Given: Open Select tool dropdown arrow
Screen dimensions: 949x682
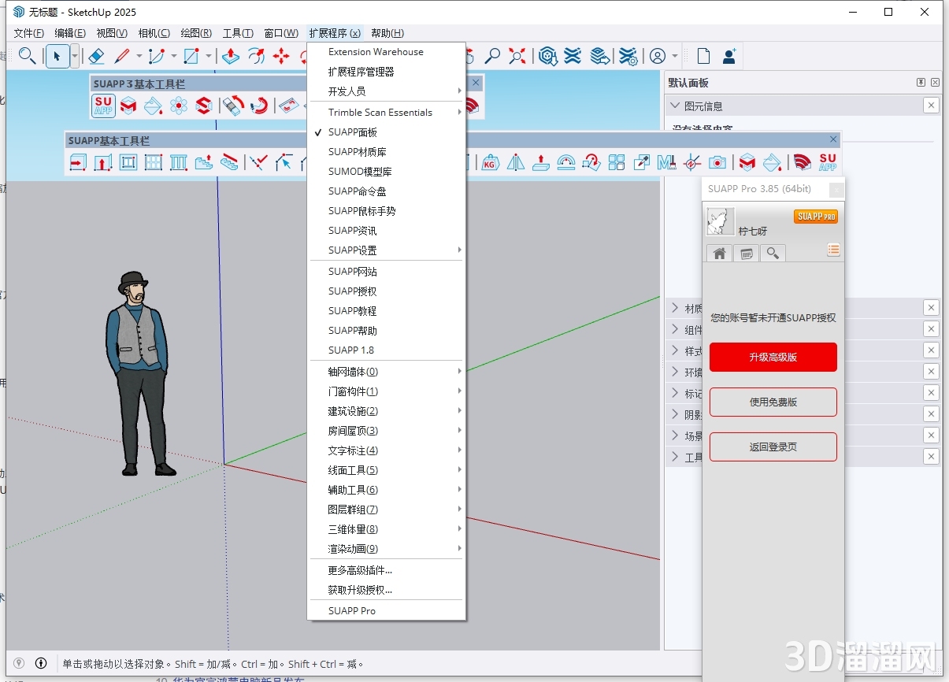Looking at the screenshot, I should pos(75,56).
